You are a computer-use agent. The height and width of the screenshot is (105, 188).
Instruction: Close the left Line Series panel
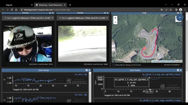click(89, 70)
